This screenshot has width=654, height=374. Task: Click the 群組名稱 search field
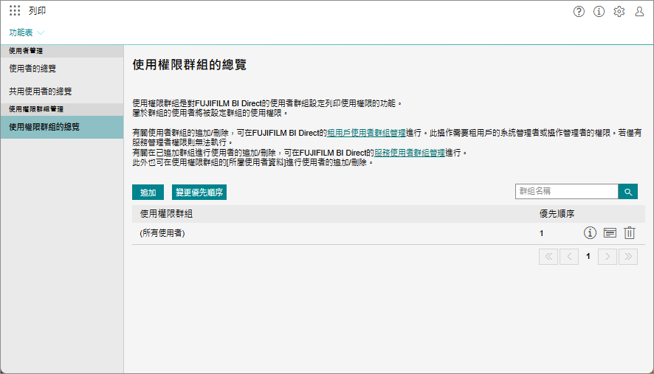click(x=566, y=192)
